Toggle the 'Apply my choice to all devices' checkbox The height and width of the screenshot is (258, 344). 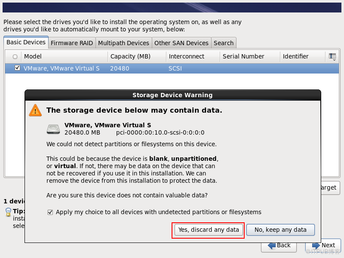[x=50, y=212]
